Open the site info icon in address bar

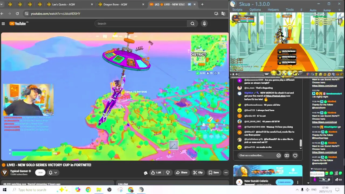click(26, 13)
